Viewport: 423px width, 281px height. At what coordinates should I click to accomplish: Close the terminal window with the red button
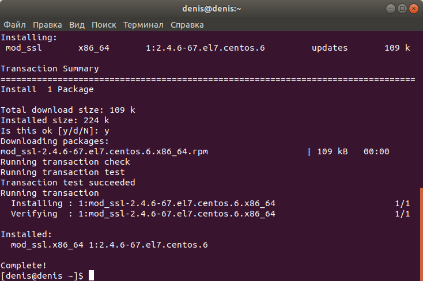pyautogui.click(x=413, y=9)
